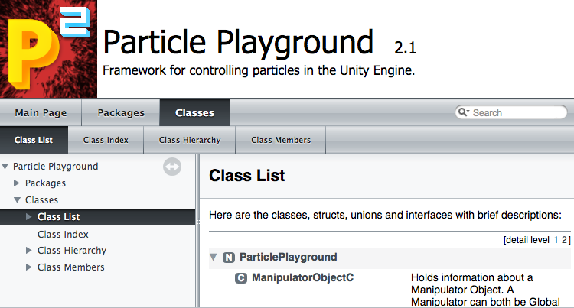Click the magnifier icon in search box
The width and height of the screenshot is (574, 308).
click(x=464, y=112)
